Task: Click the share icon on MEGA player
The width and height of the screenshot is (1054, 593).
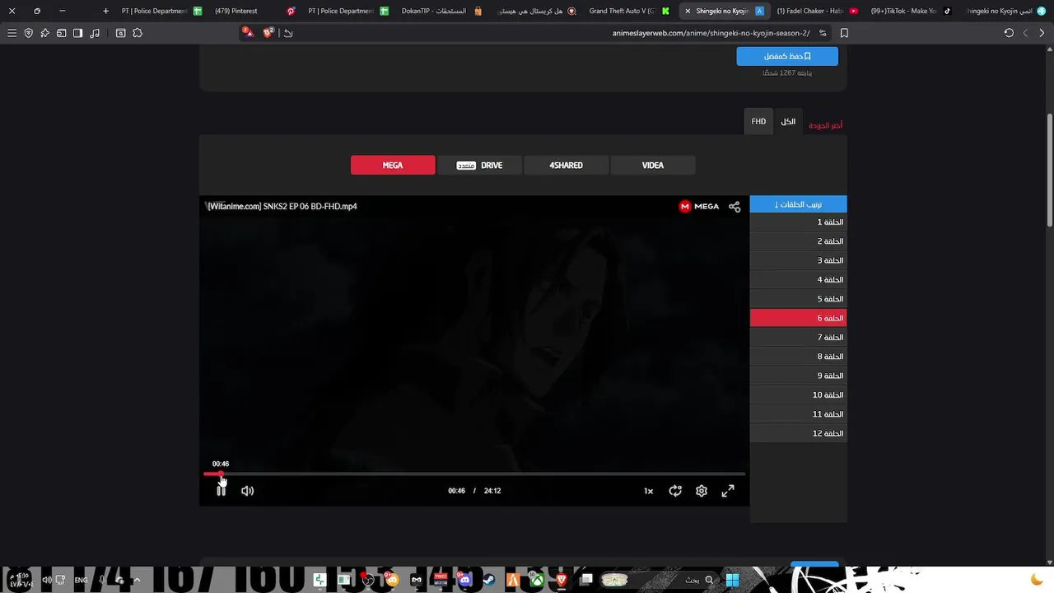Action: (735, 207)
